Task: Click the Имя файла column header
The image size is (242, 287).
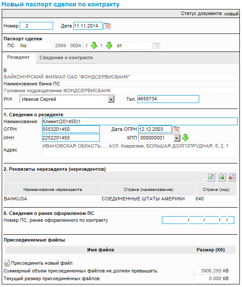Action: [x=101, y=250]
